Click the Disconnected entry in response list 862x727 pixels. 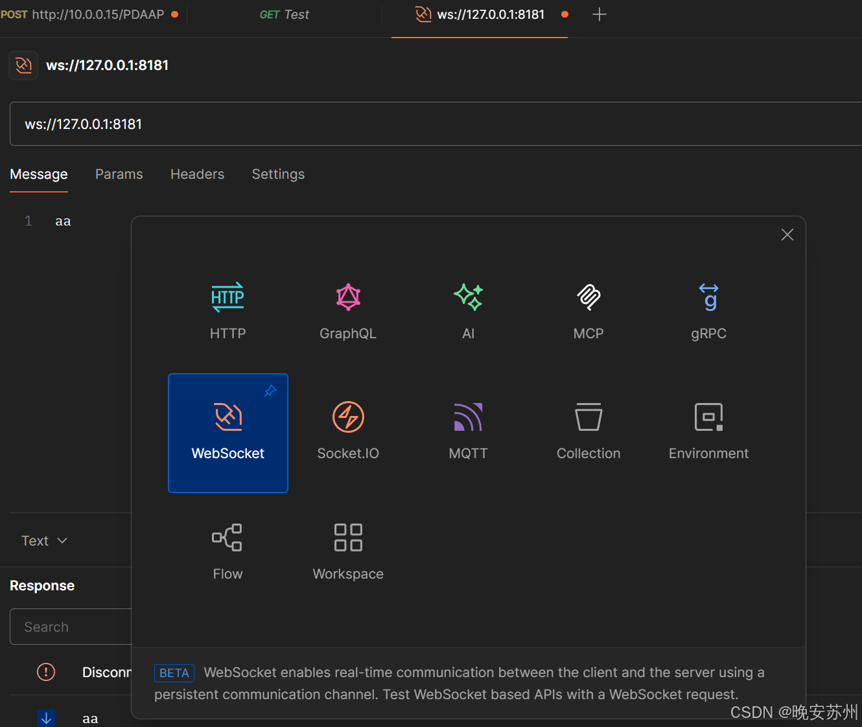[107, 673]
